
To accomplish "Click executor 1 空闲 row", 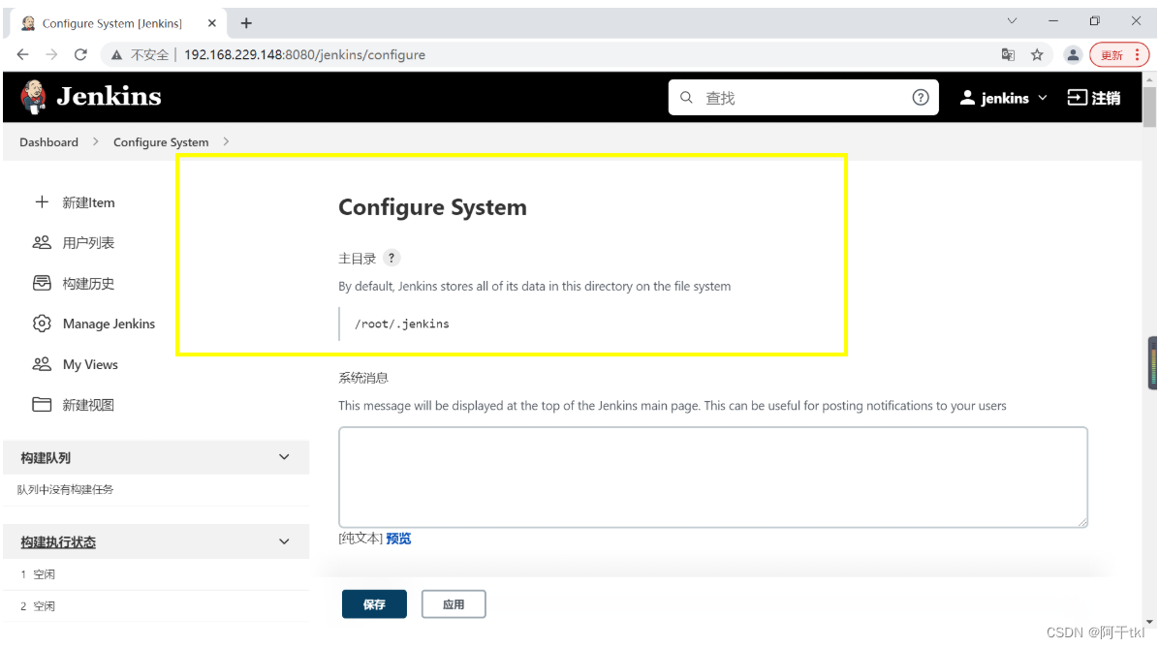I will [x=156, y=574].
